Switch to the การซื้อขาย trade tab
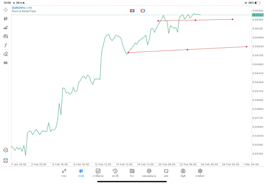This screenshot has height=184, width=264. [98, 172]
